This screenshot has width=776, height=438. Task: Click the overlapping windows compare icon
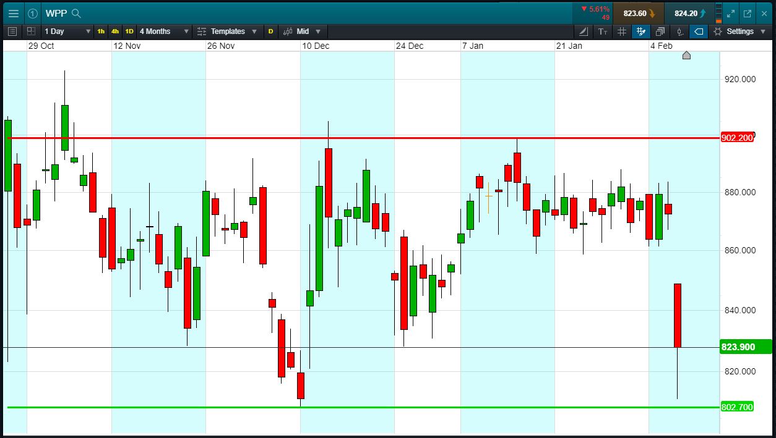pyautogui.click(x=660, y=31)
